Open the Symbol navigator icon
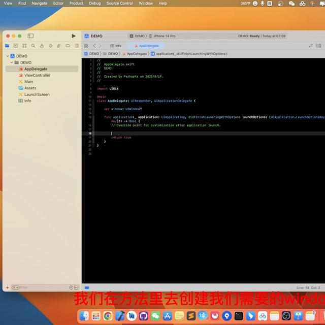This screenshot has height=325, width=325. pyautogui.click(x=24, y=46)
